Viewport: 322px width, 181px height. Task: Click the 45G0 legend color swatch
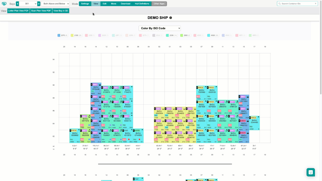[x=209, y=35]
